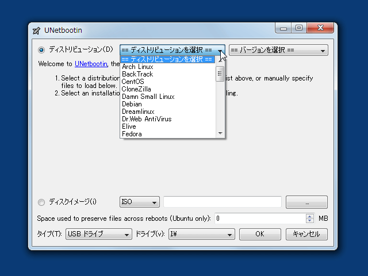Open the USB ドライブ type dropdown
368x276 pixels.
99,234
